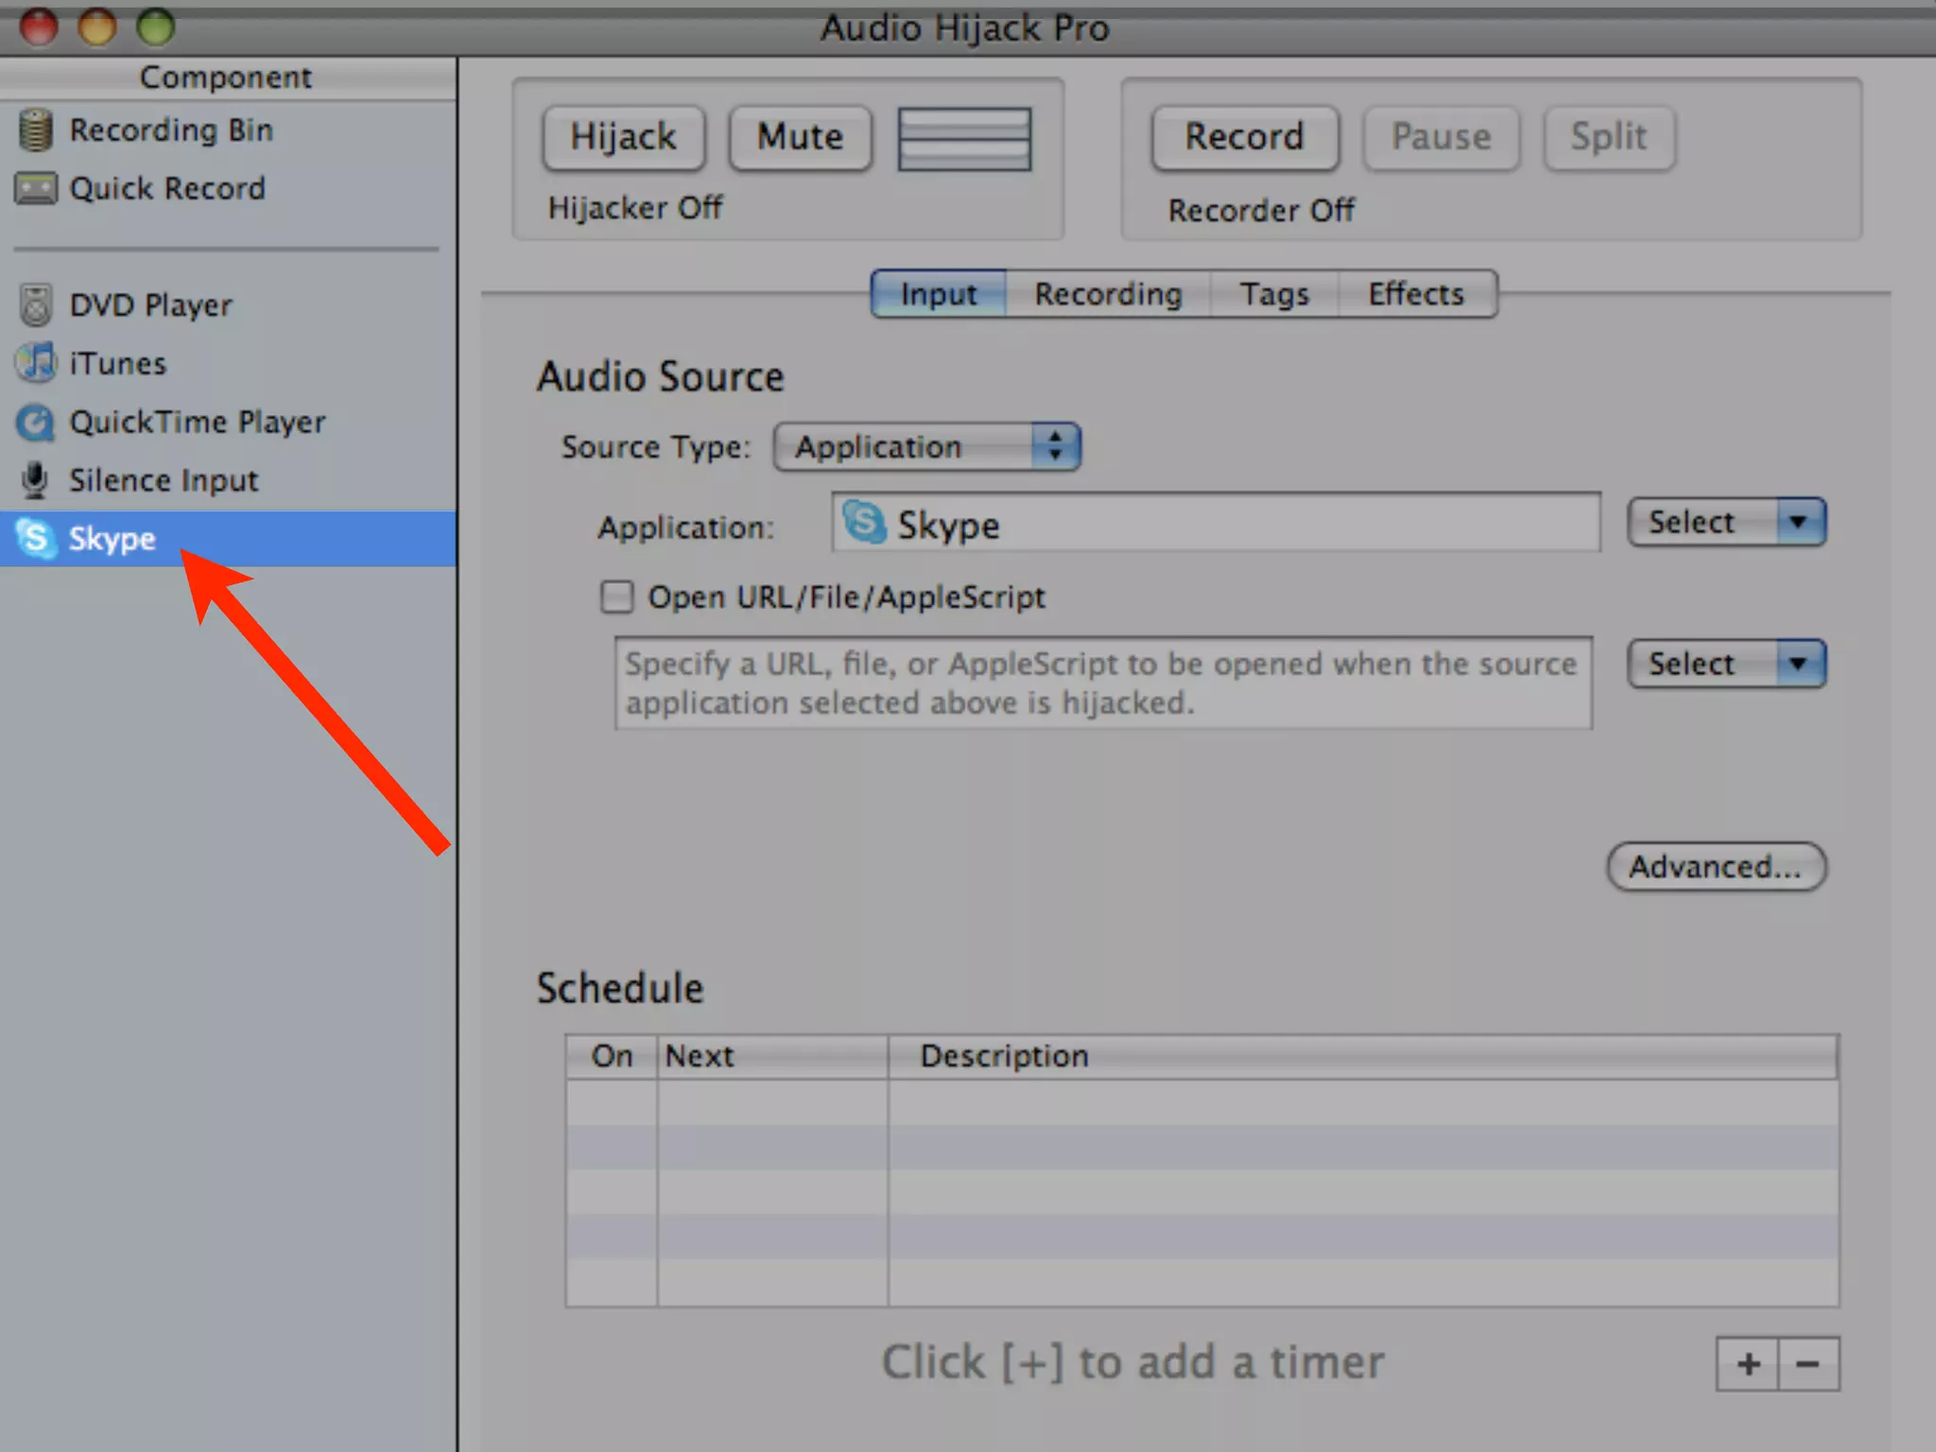Switch to the Input tab
This screenshot has height=1452, width=1936.
(938, 294)
